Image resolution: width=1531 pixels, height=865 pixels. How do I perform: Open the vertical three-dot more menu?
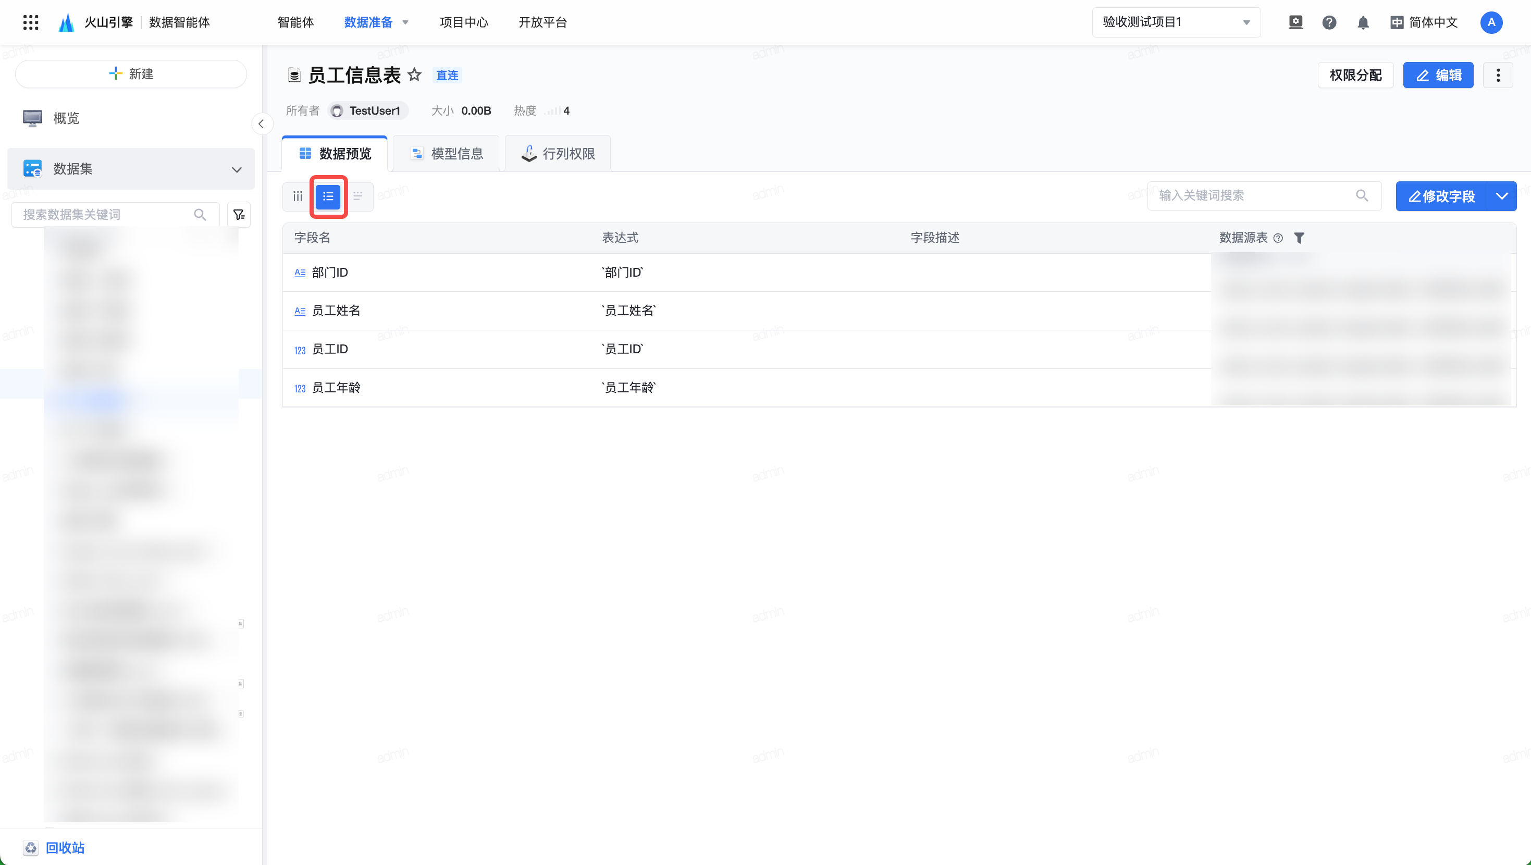click(1498, 75)
